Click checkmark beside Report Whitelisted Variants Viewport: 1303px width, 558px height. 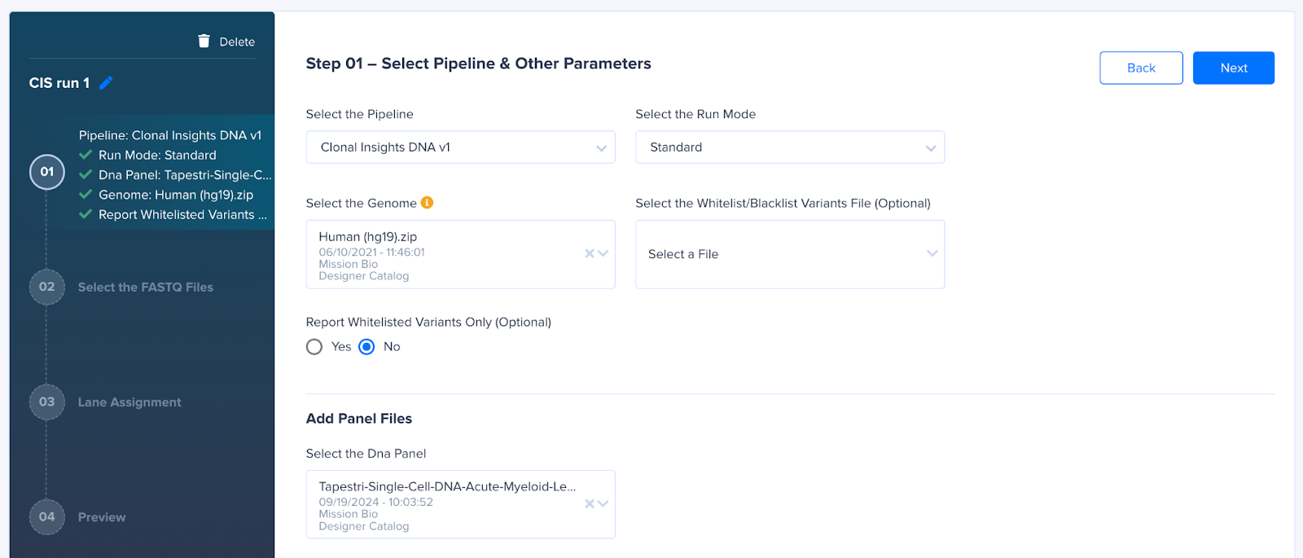pyautogui.click(x=86, y=214)
